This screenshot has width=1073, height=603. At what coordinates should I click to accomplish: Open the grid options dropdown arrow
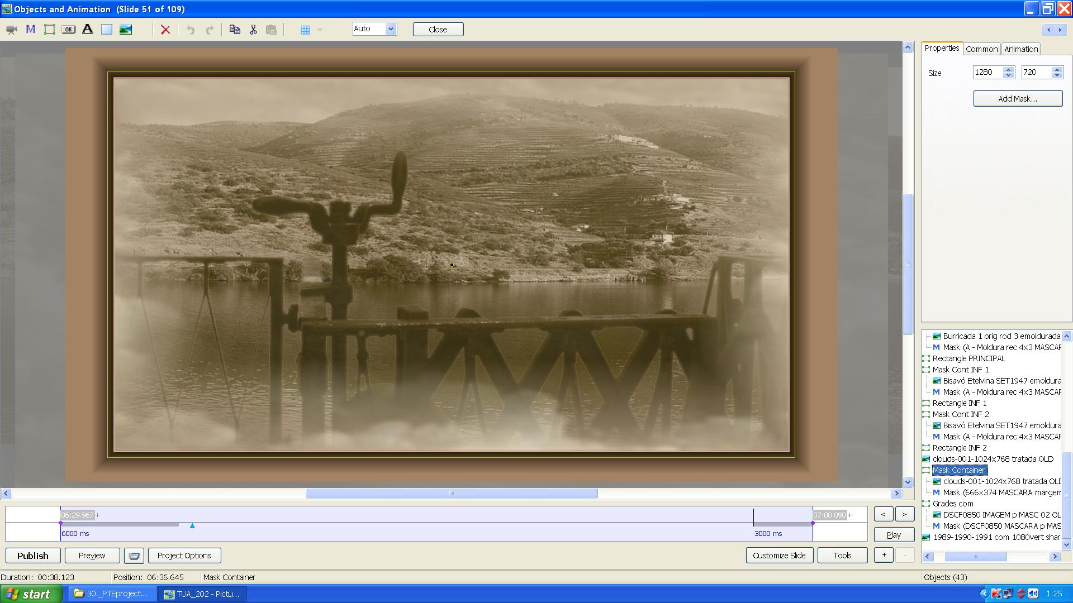point(320,30)
